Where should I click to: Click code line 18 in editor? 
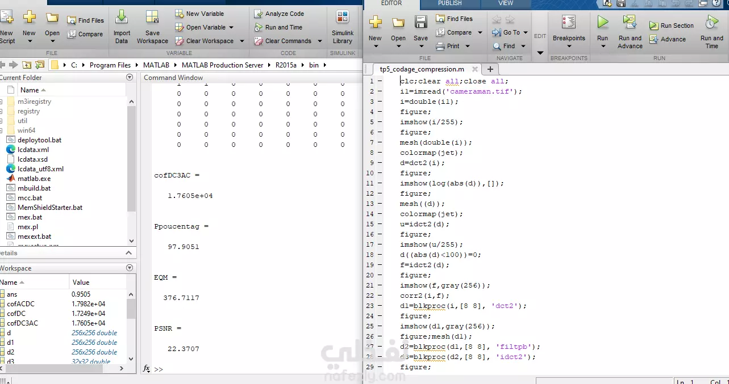click(440, 255)
